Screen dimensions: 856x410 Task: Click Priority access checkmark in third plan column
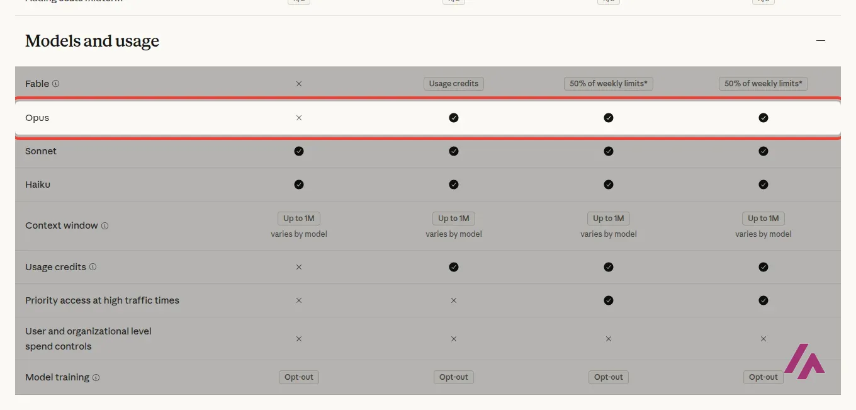pyautogui.click(x=609, y=300)
